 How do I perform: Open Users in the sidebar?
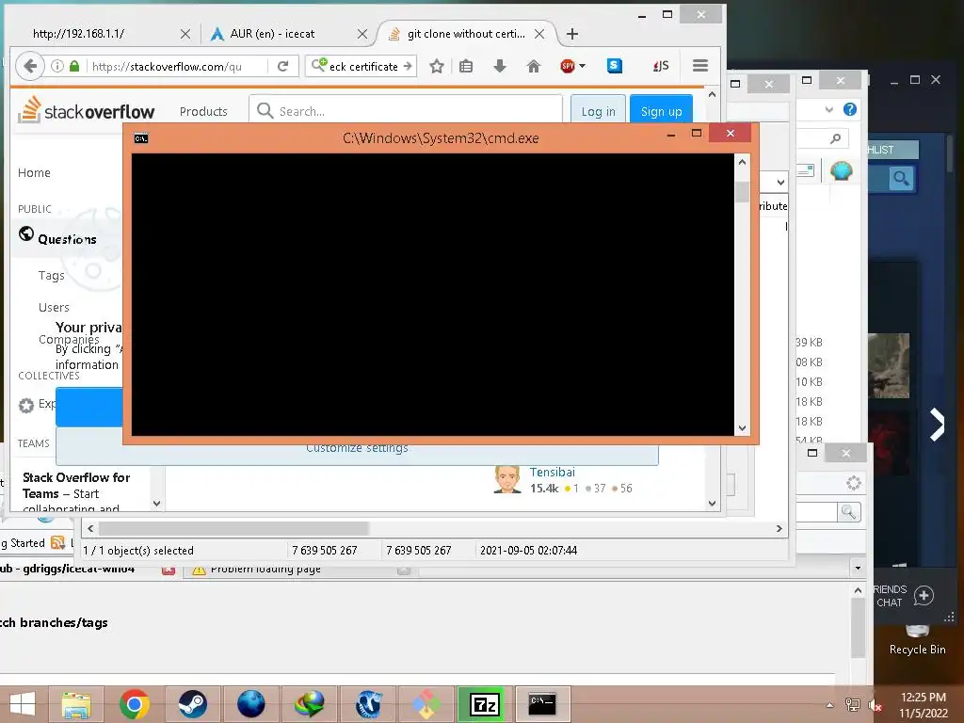(54, 308)
